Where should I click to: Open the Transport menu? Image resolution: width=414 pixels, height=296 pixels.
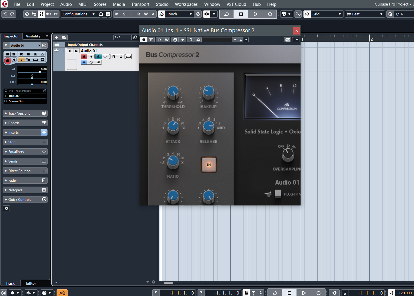(140, 4)
